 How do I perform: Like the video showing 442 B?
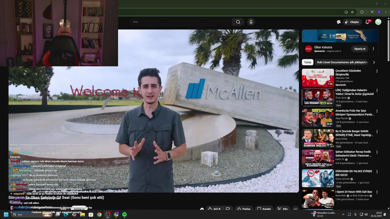[x=214, y=209]
